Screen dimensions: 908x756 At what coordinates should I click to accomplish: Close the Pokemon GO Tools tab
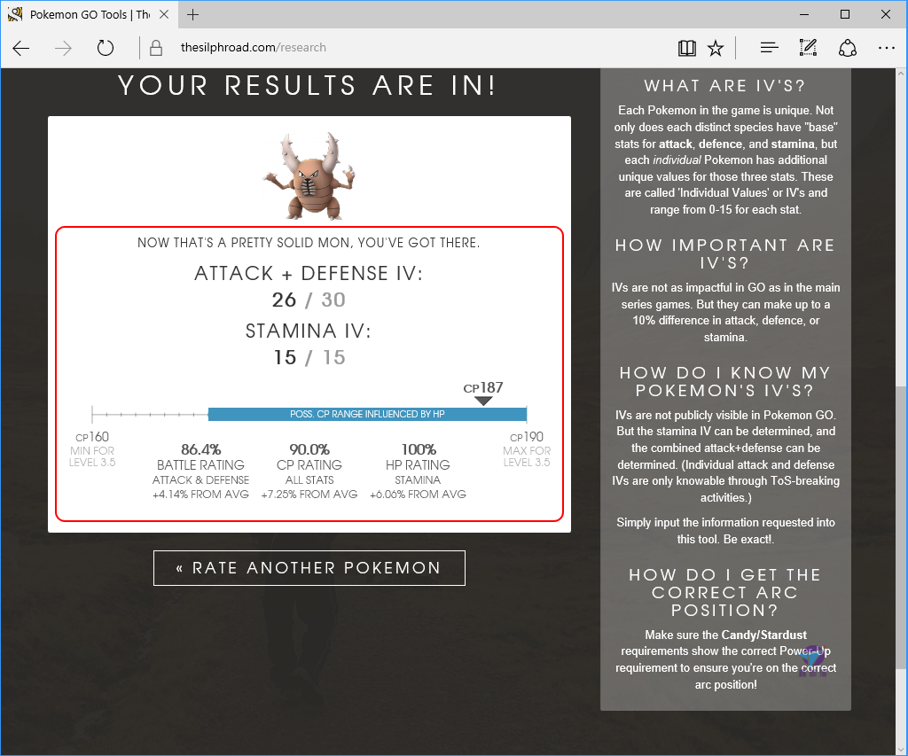pyautogui.click(x=164, y=14)
